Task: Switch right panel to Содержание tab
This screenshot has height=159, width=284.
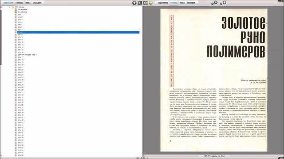Action: pos(163,3)
